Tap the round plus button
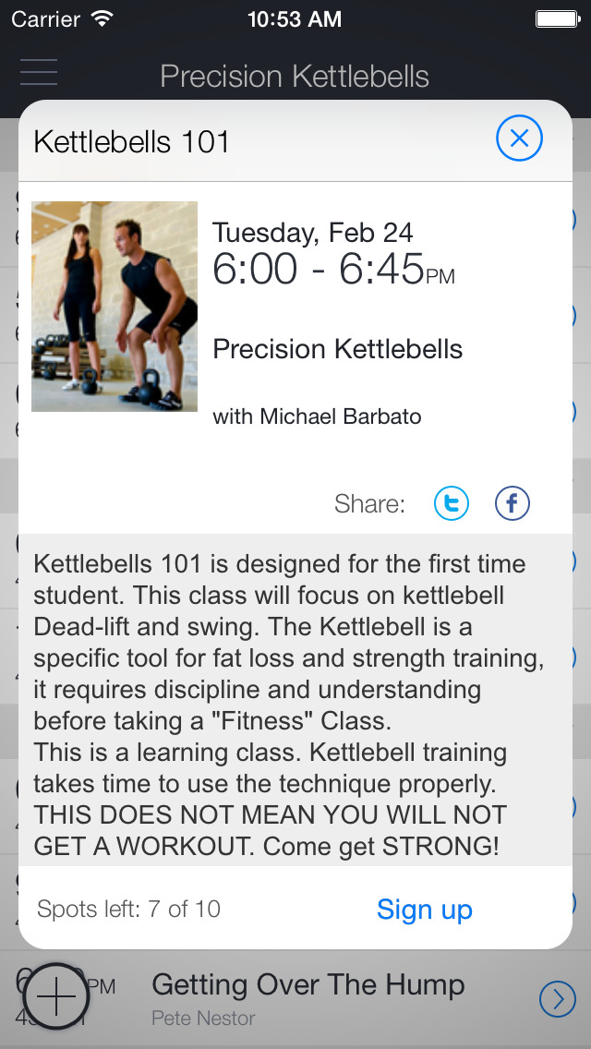591x1049 pixels. [x=55, y=998]
